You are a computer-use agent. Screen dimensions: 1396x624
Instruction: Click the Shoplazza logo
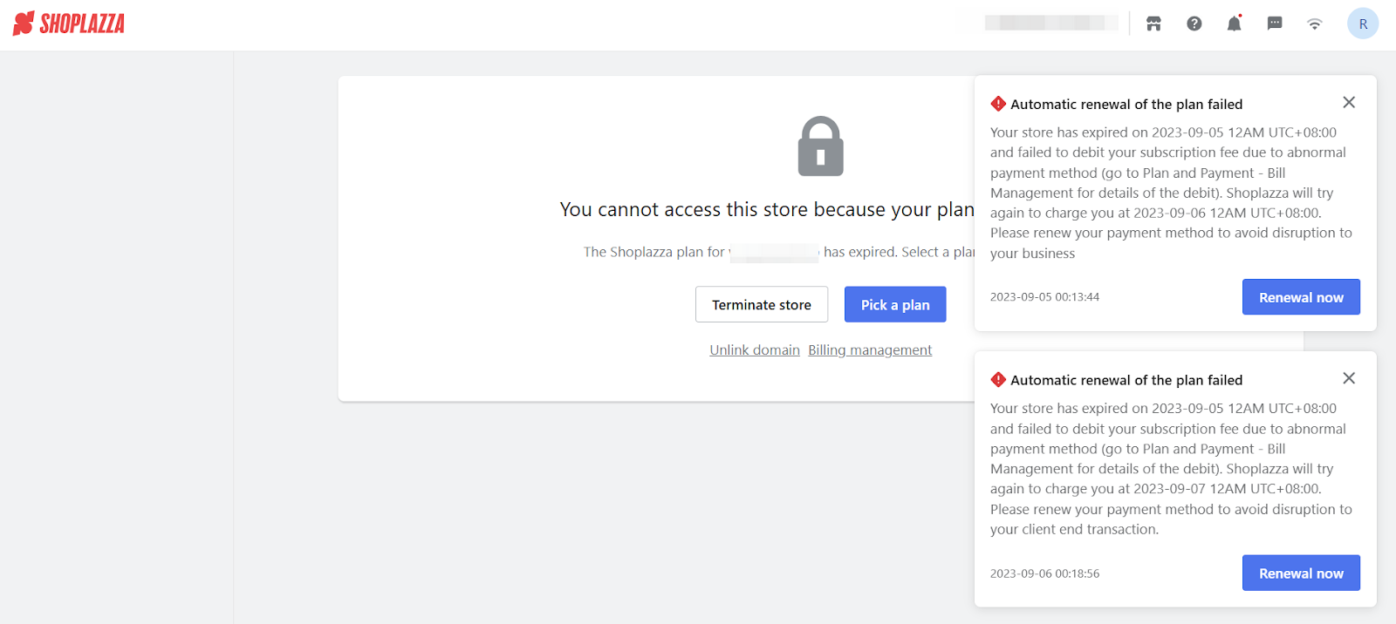(69, 24)
